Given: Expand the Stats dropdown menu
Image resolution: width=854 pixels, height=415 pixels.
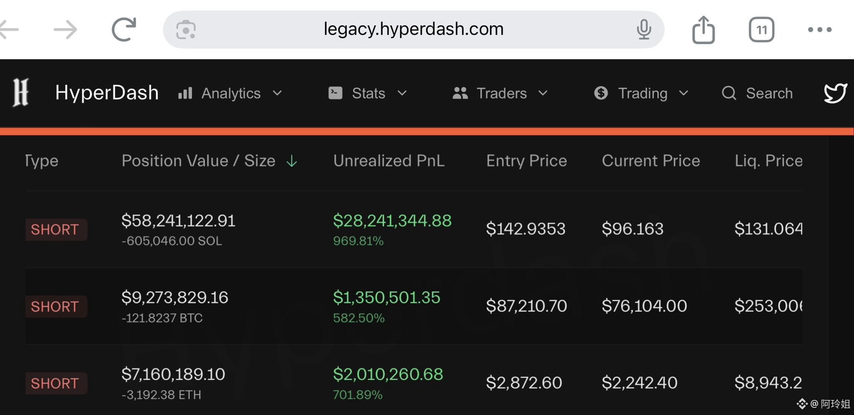Looking at the screenshot, I should click(367, 93).
